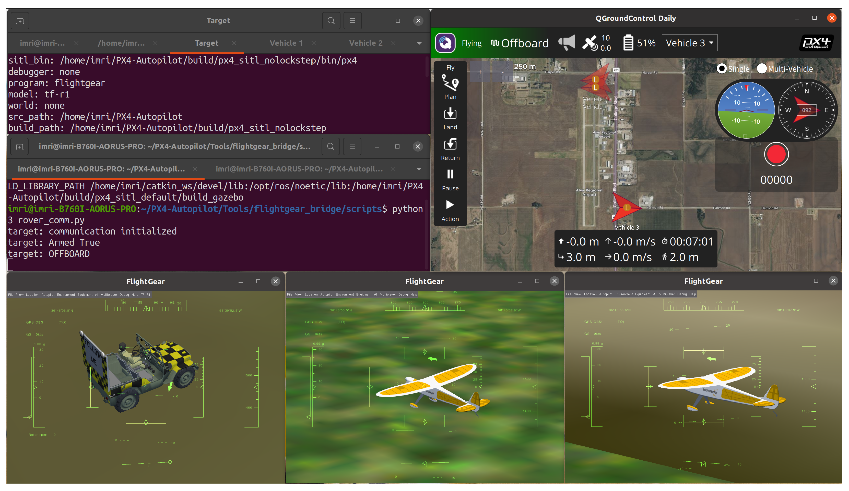Click the Return to launch icon
849x491 pixels.
(450, 144)
